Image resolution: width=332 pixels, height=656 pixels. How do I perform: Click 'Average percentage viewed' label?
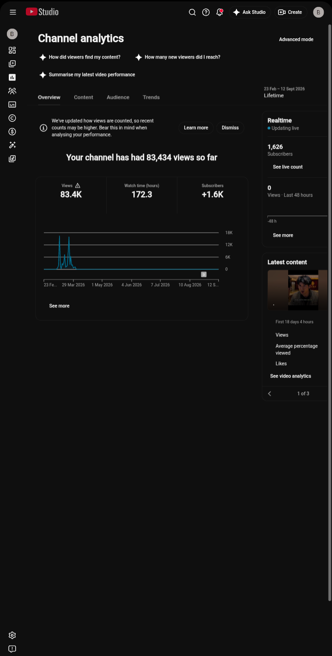(x=296, y=349)
